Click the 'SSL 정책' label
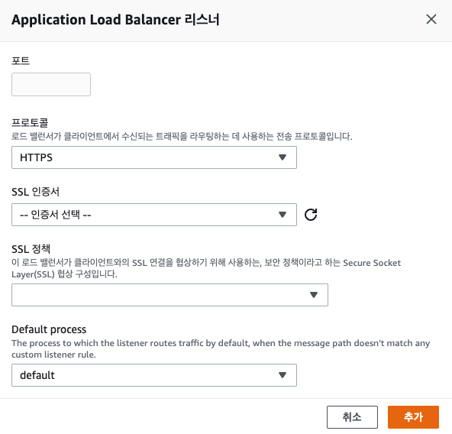 (31, 249)
